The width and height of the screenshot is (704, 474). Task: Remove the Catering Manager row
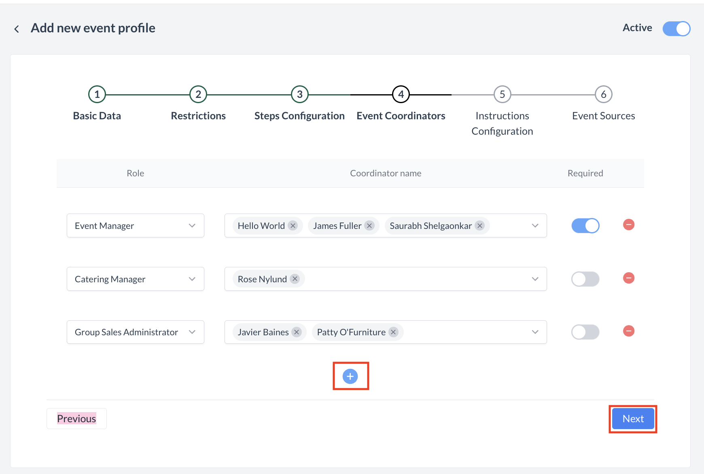click(x=628, y=278)
